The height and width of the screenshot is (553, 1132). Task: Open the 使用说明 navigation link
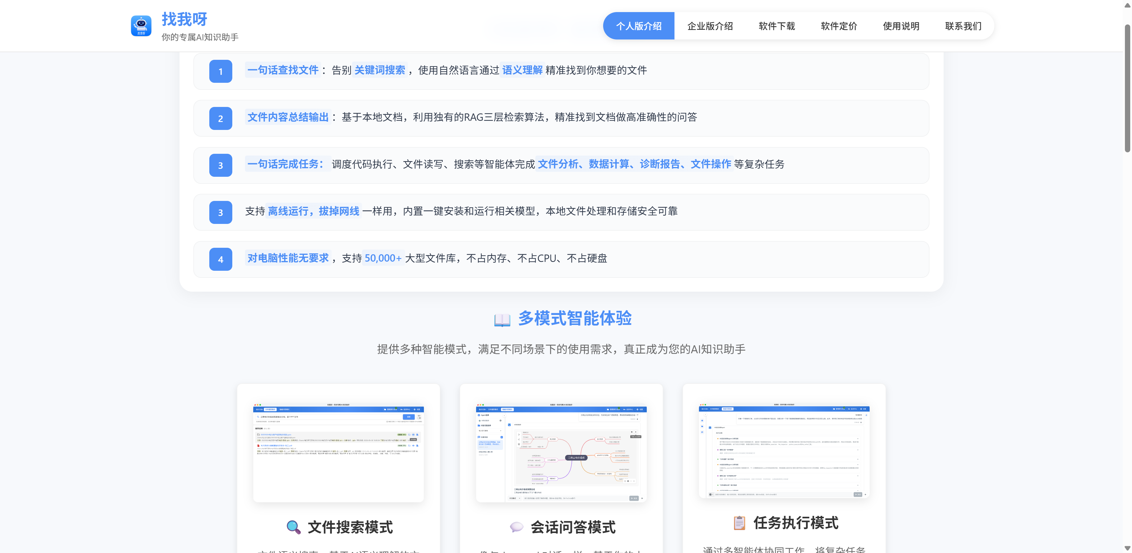click(x=901, y=26)
